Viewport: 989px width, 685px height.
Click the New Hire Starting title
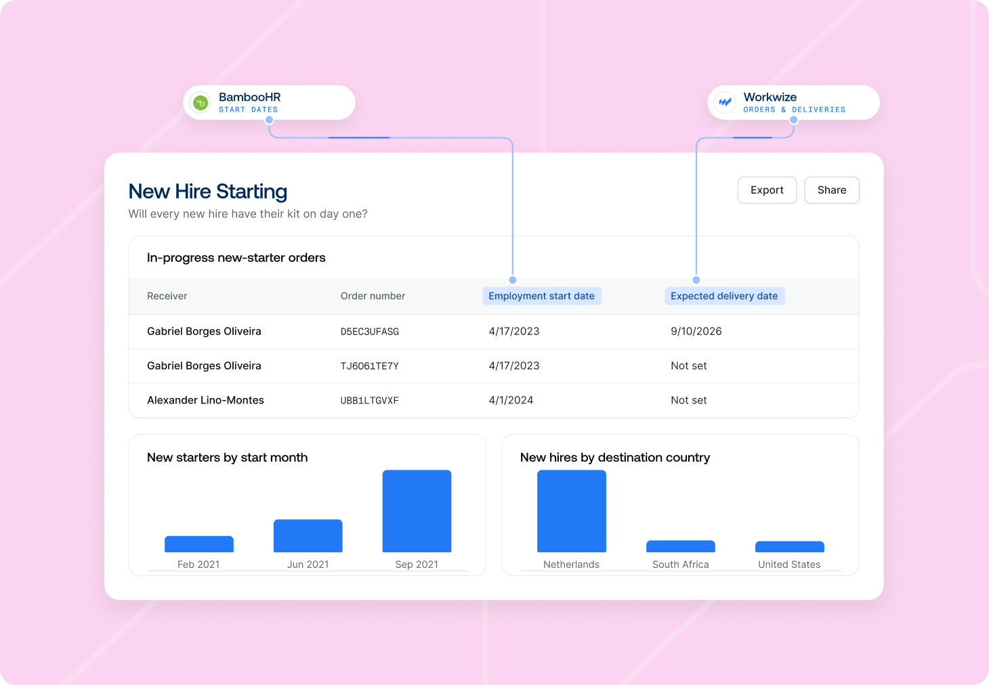pos(208,192)
